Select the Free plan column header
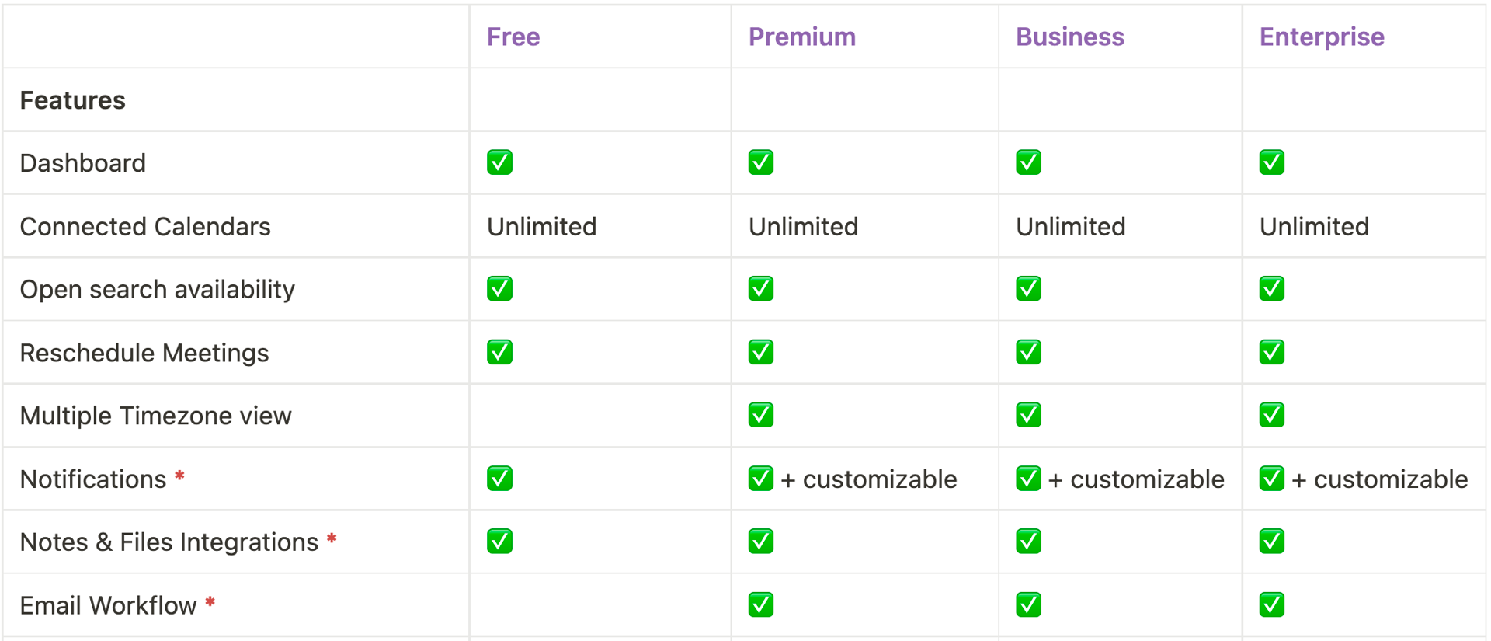Image resolution: width=1491 pixels, height=641 pixels. click(513, 37)
